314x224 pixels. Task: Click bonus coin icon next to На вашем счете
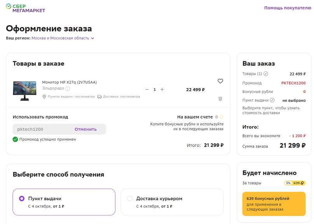click(x=221, y=117)
